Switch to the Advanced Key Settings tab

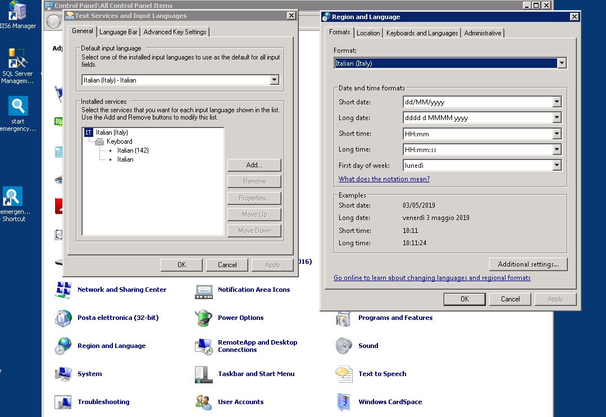pos(175,32)
